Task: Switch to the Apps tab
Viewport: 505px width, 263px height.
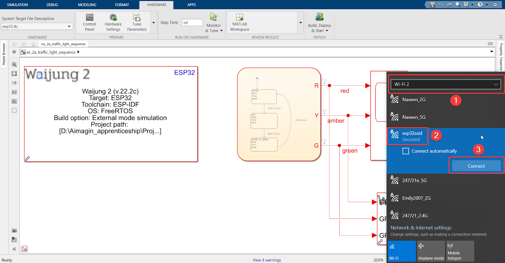Action: pos(192,5)
